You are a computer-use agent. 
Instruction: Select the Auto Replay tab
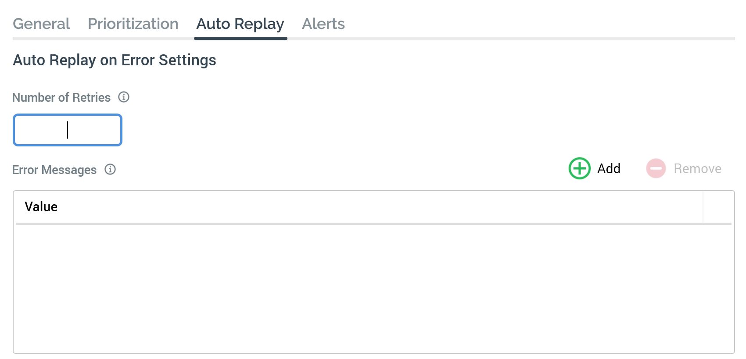[240, 24]
